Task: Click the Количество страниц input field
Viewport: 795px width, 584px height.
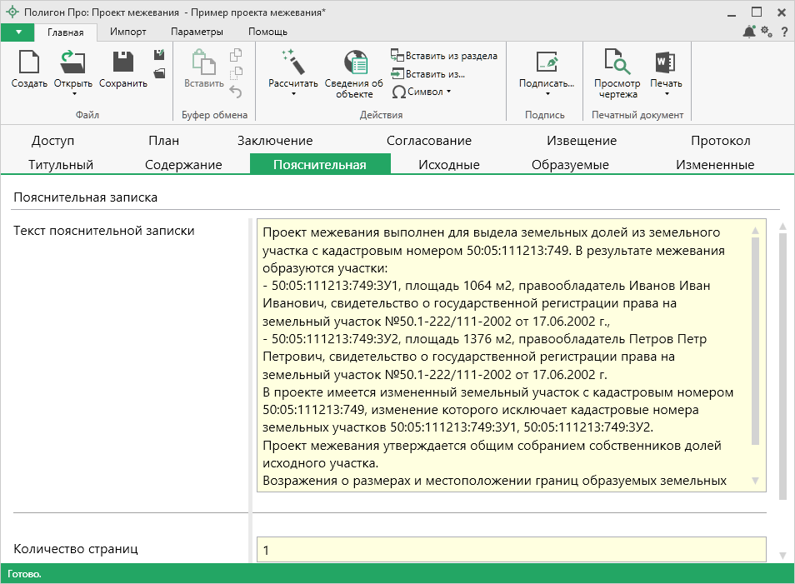Action: click(x=510, y=550)
